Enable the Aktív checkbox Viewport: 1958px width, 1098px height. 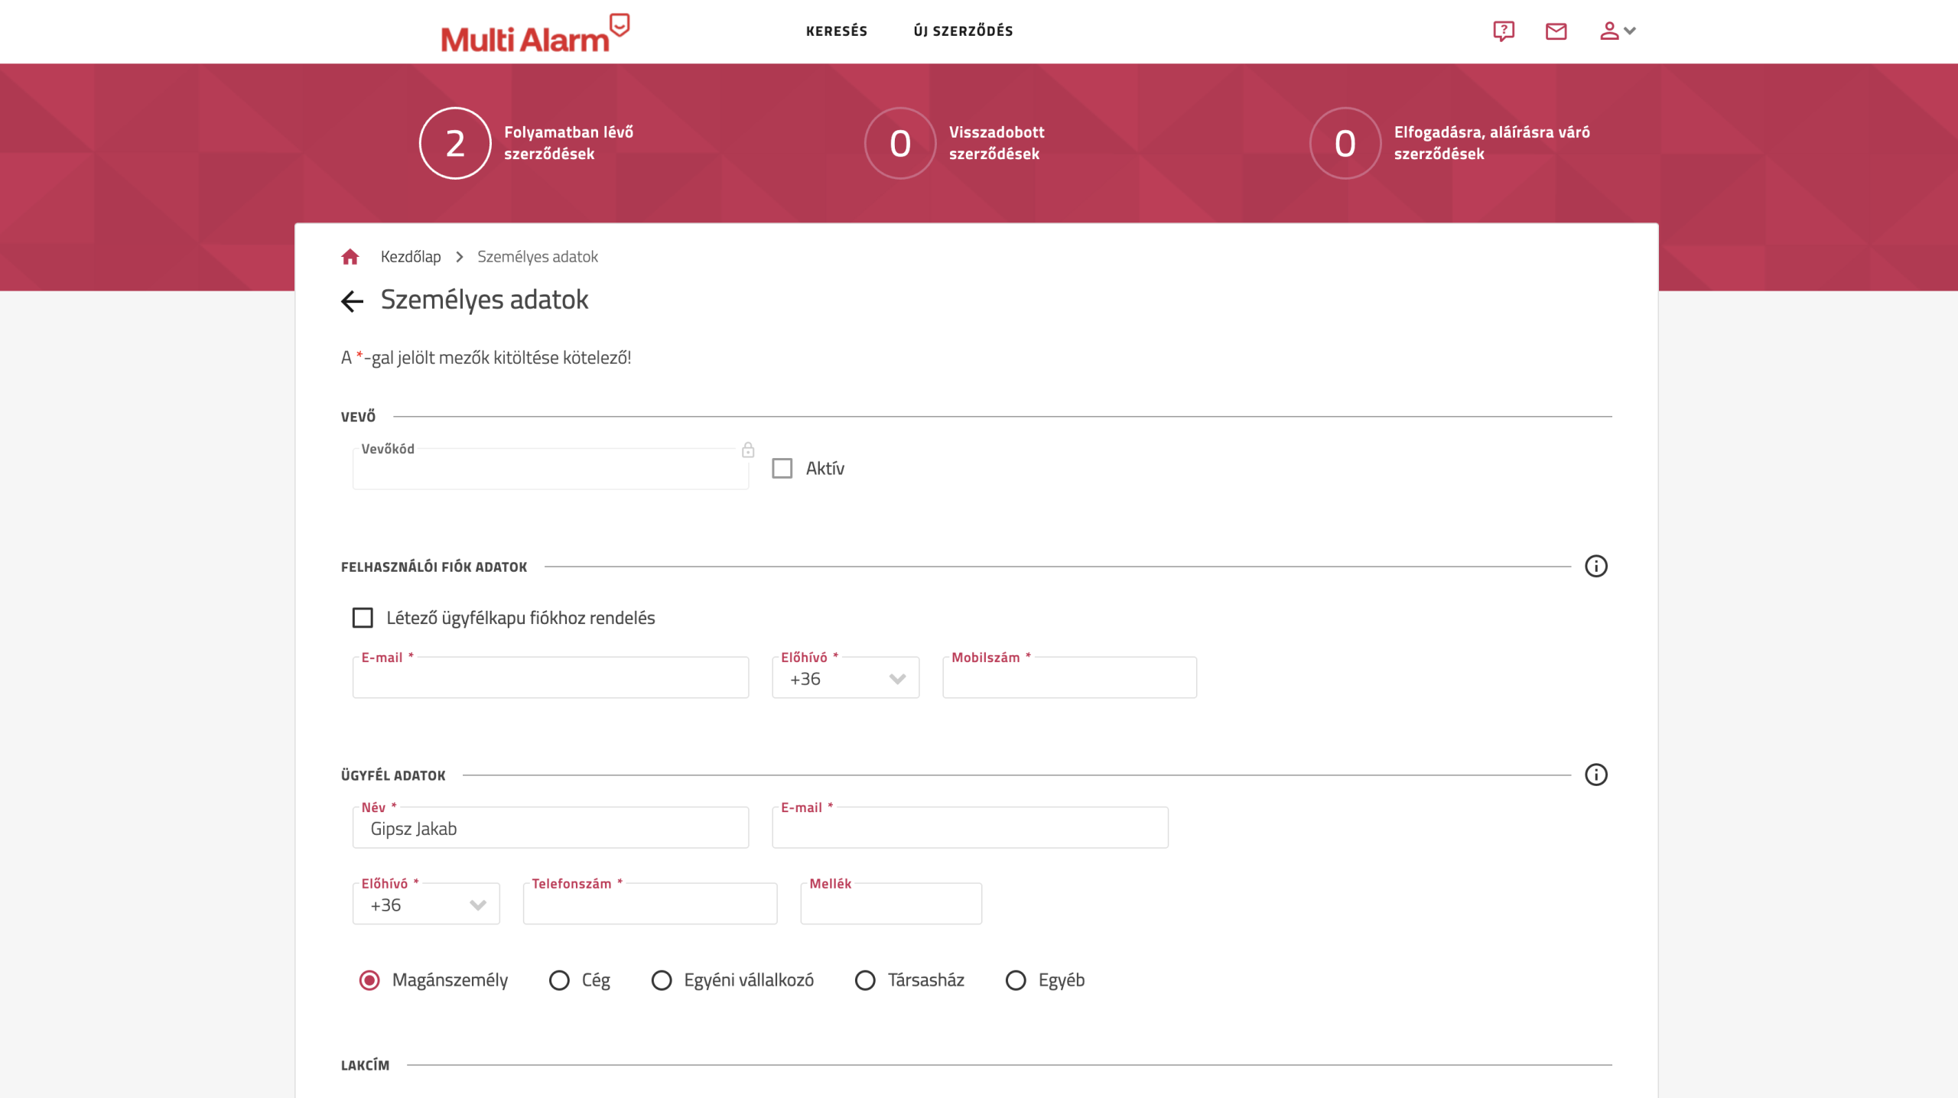(x=782, y=468)
